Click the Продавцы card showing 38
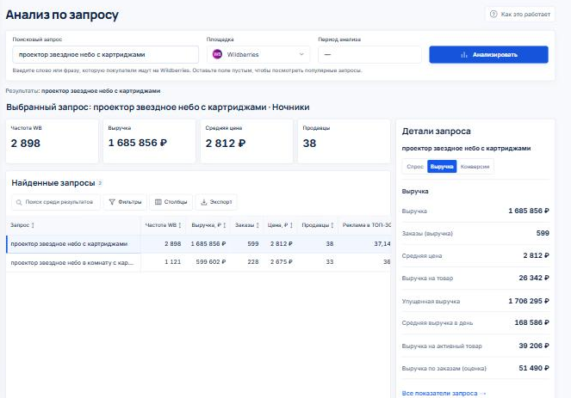Screen dimensions: 571x398 point(344,141)
